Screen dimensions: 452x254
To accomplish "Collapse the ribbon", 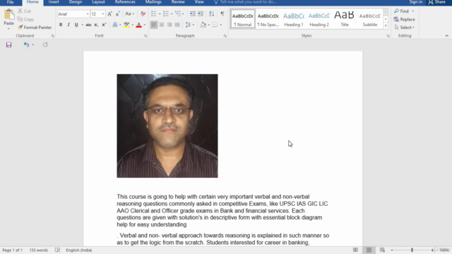I will pos(446,36).
